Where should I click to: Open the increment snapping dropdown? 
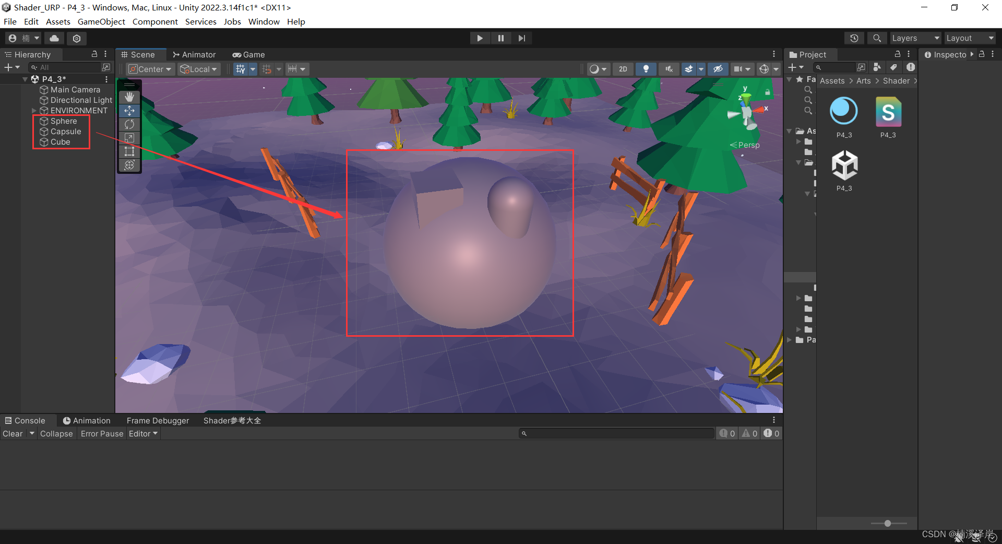click(297, 69)
